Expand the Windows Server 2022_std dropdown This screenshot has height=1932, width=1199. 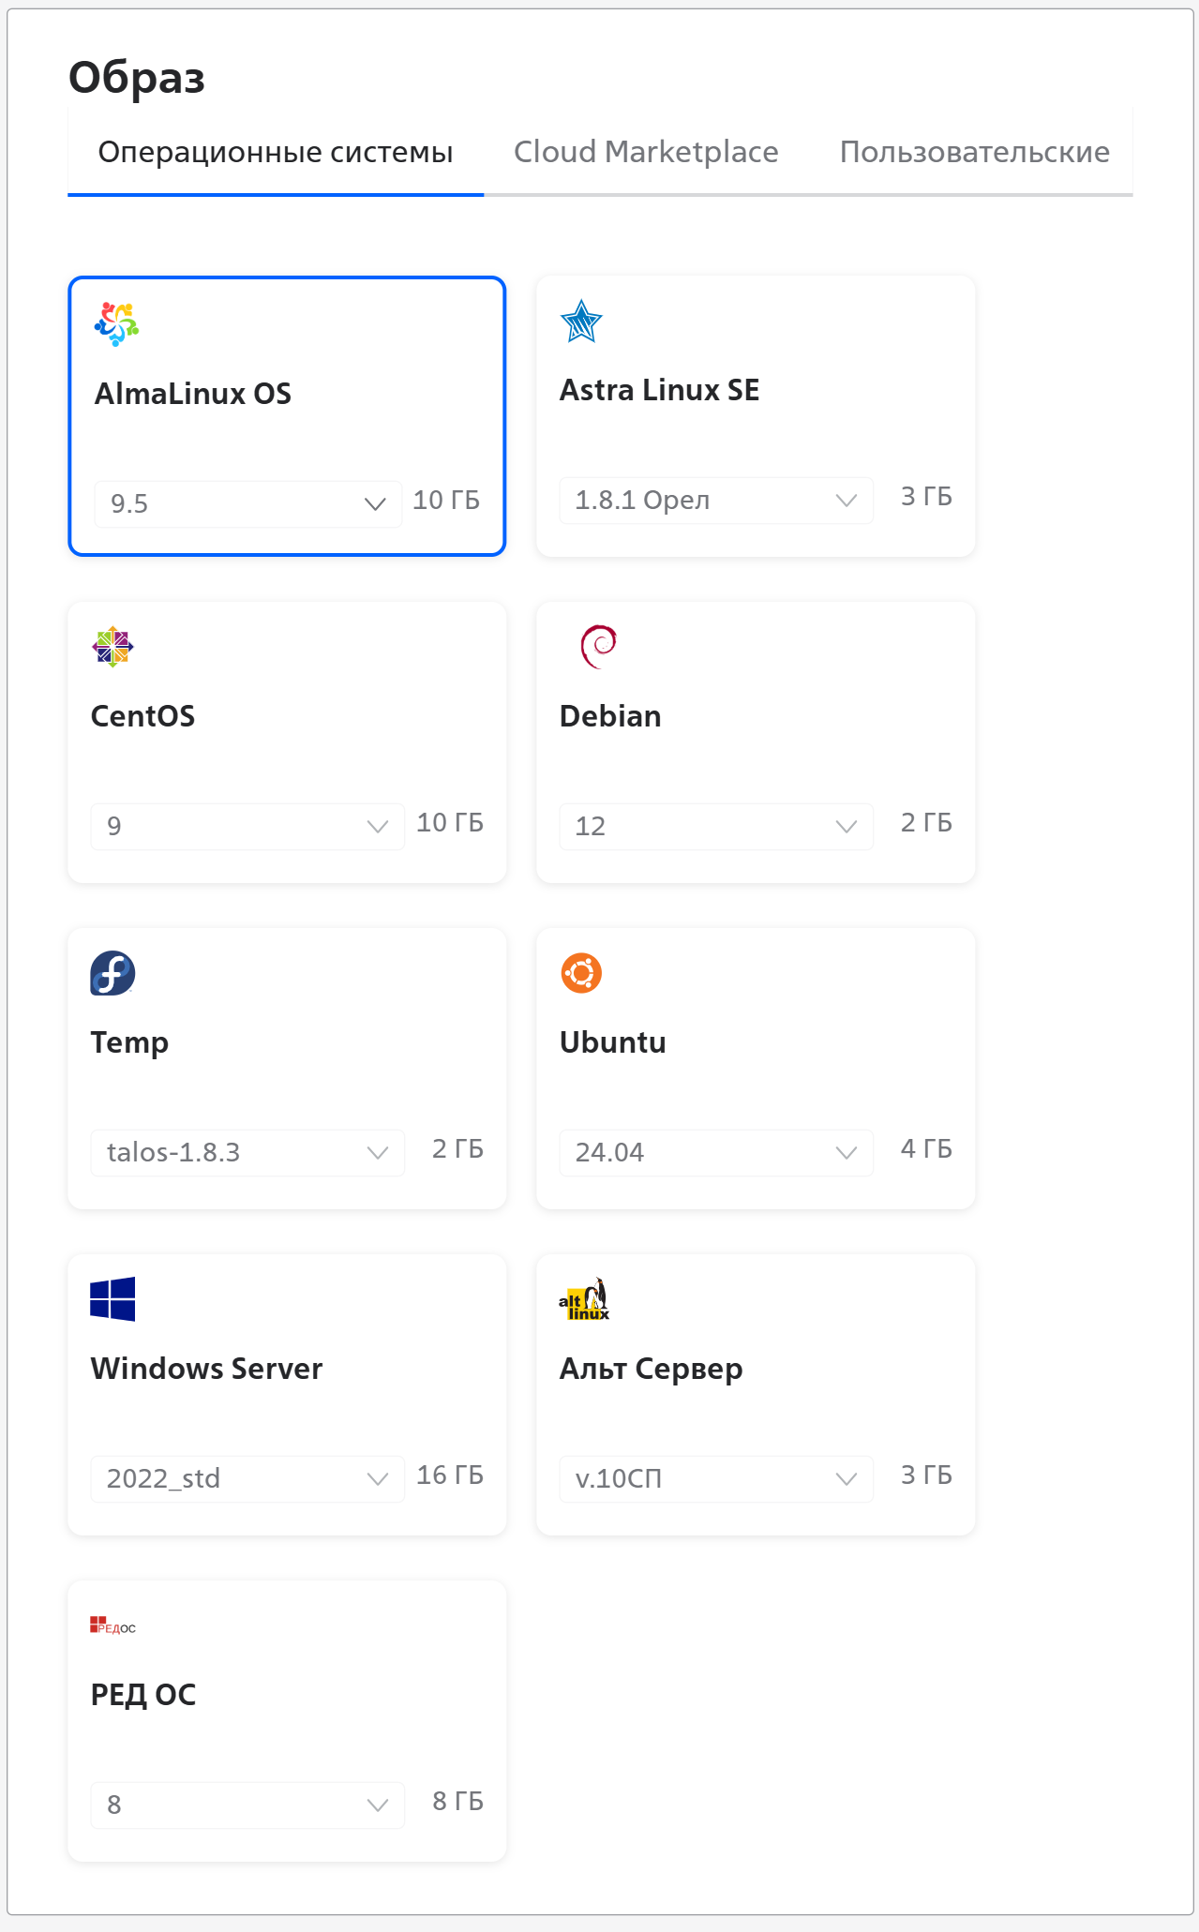(x=247, y=1479)
